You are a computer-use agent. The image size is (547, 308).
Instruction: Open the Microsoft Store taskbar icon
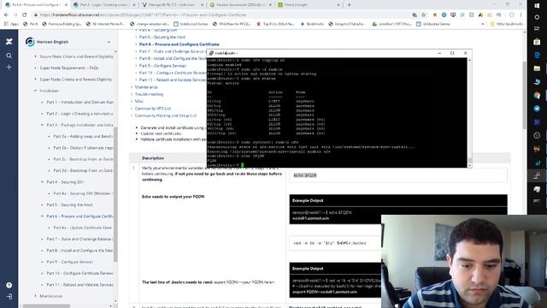point(537,42)
